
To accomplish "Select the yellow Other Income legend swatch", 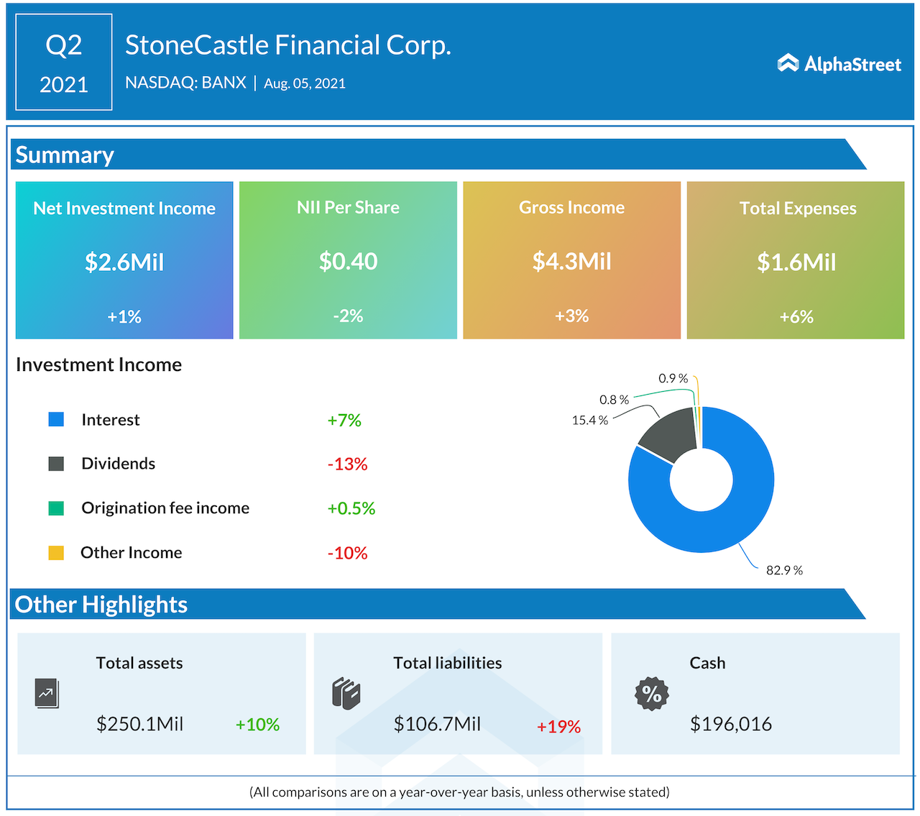I will click(x=56, y=553).
